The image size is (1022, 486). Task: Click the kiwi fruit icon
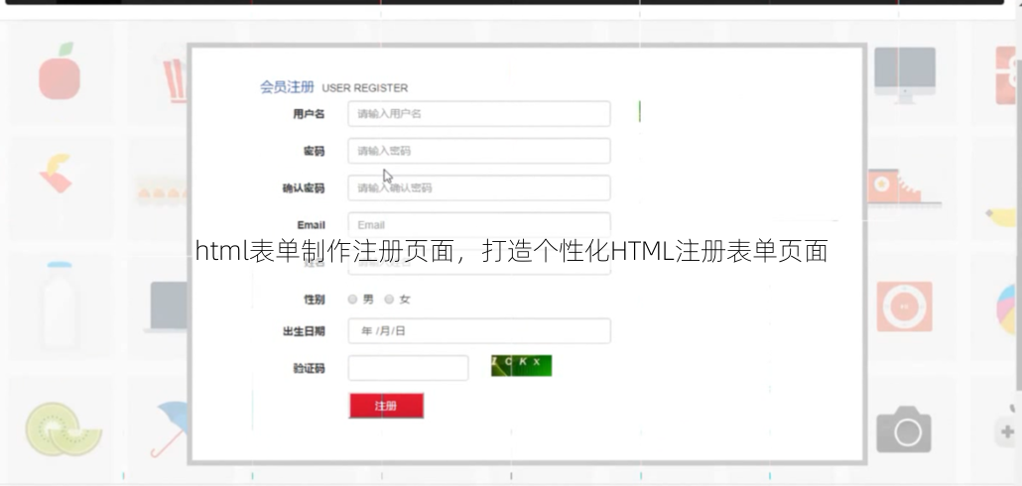point(64,429)
